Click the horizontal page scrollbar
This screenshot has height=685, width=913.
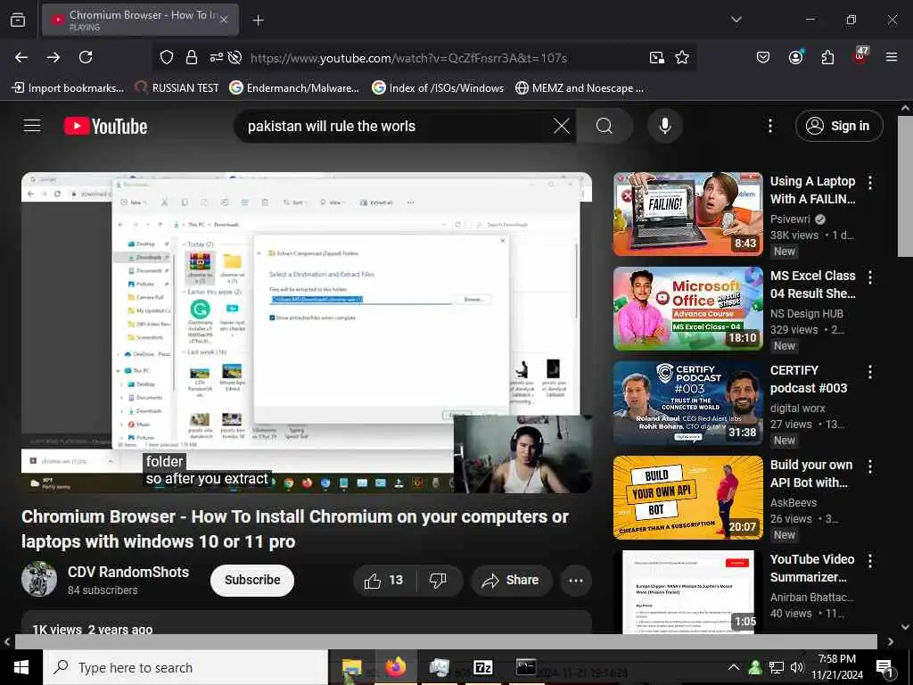[x=446, y=641]
